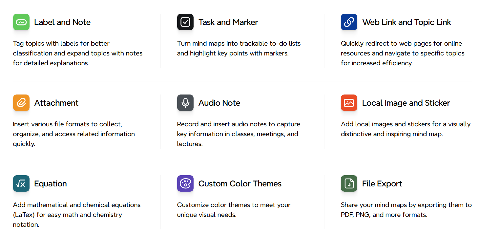479x233 pixels.
Task: Click the Local Image and Sticker heading
Action: pos(406,103)
